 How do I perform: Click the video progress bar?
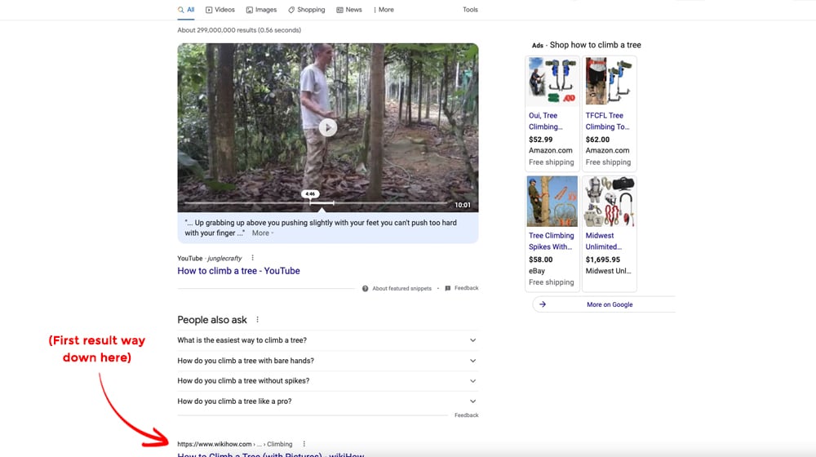click(315, 203)
